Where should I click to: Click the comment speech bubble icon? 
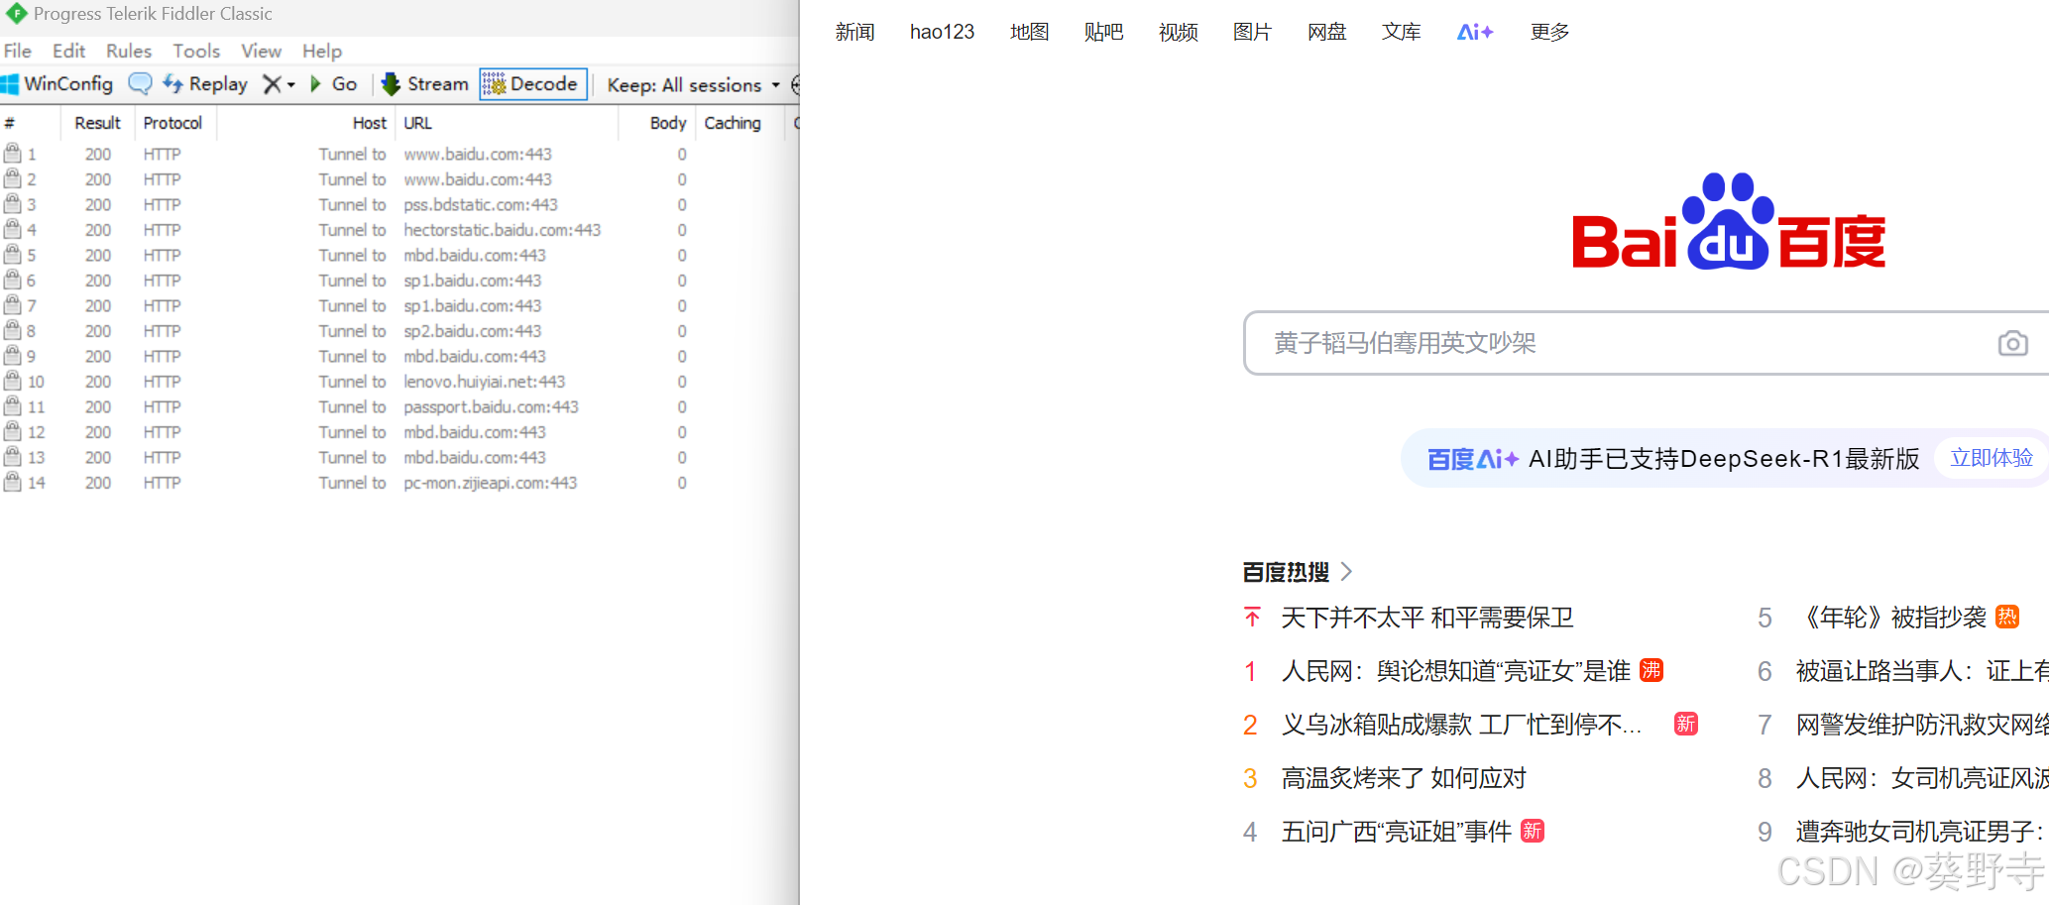[x=141, y=84]
